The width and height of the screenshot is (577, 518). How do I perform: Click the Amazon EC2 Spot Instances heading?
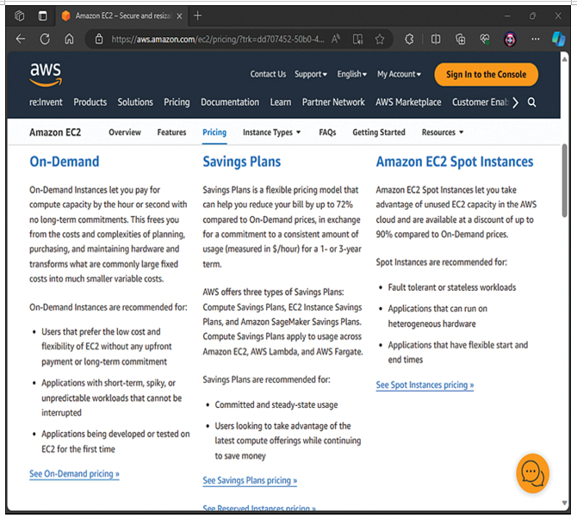tap(455, 162)
